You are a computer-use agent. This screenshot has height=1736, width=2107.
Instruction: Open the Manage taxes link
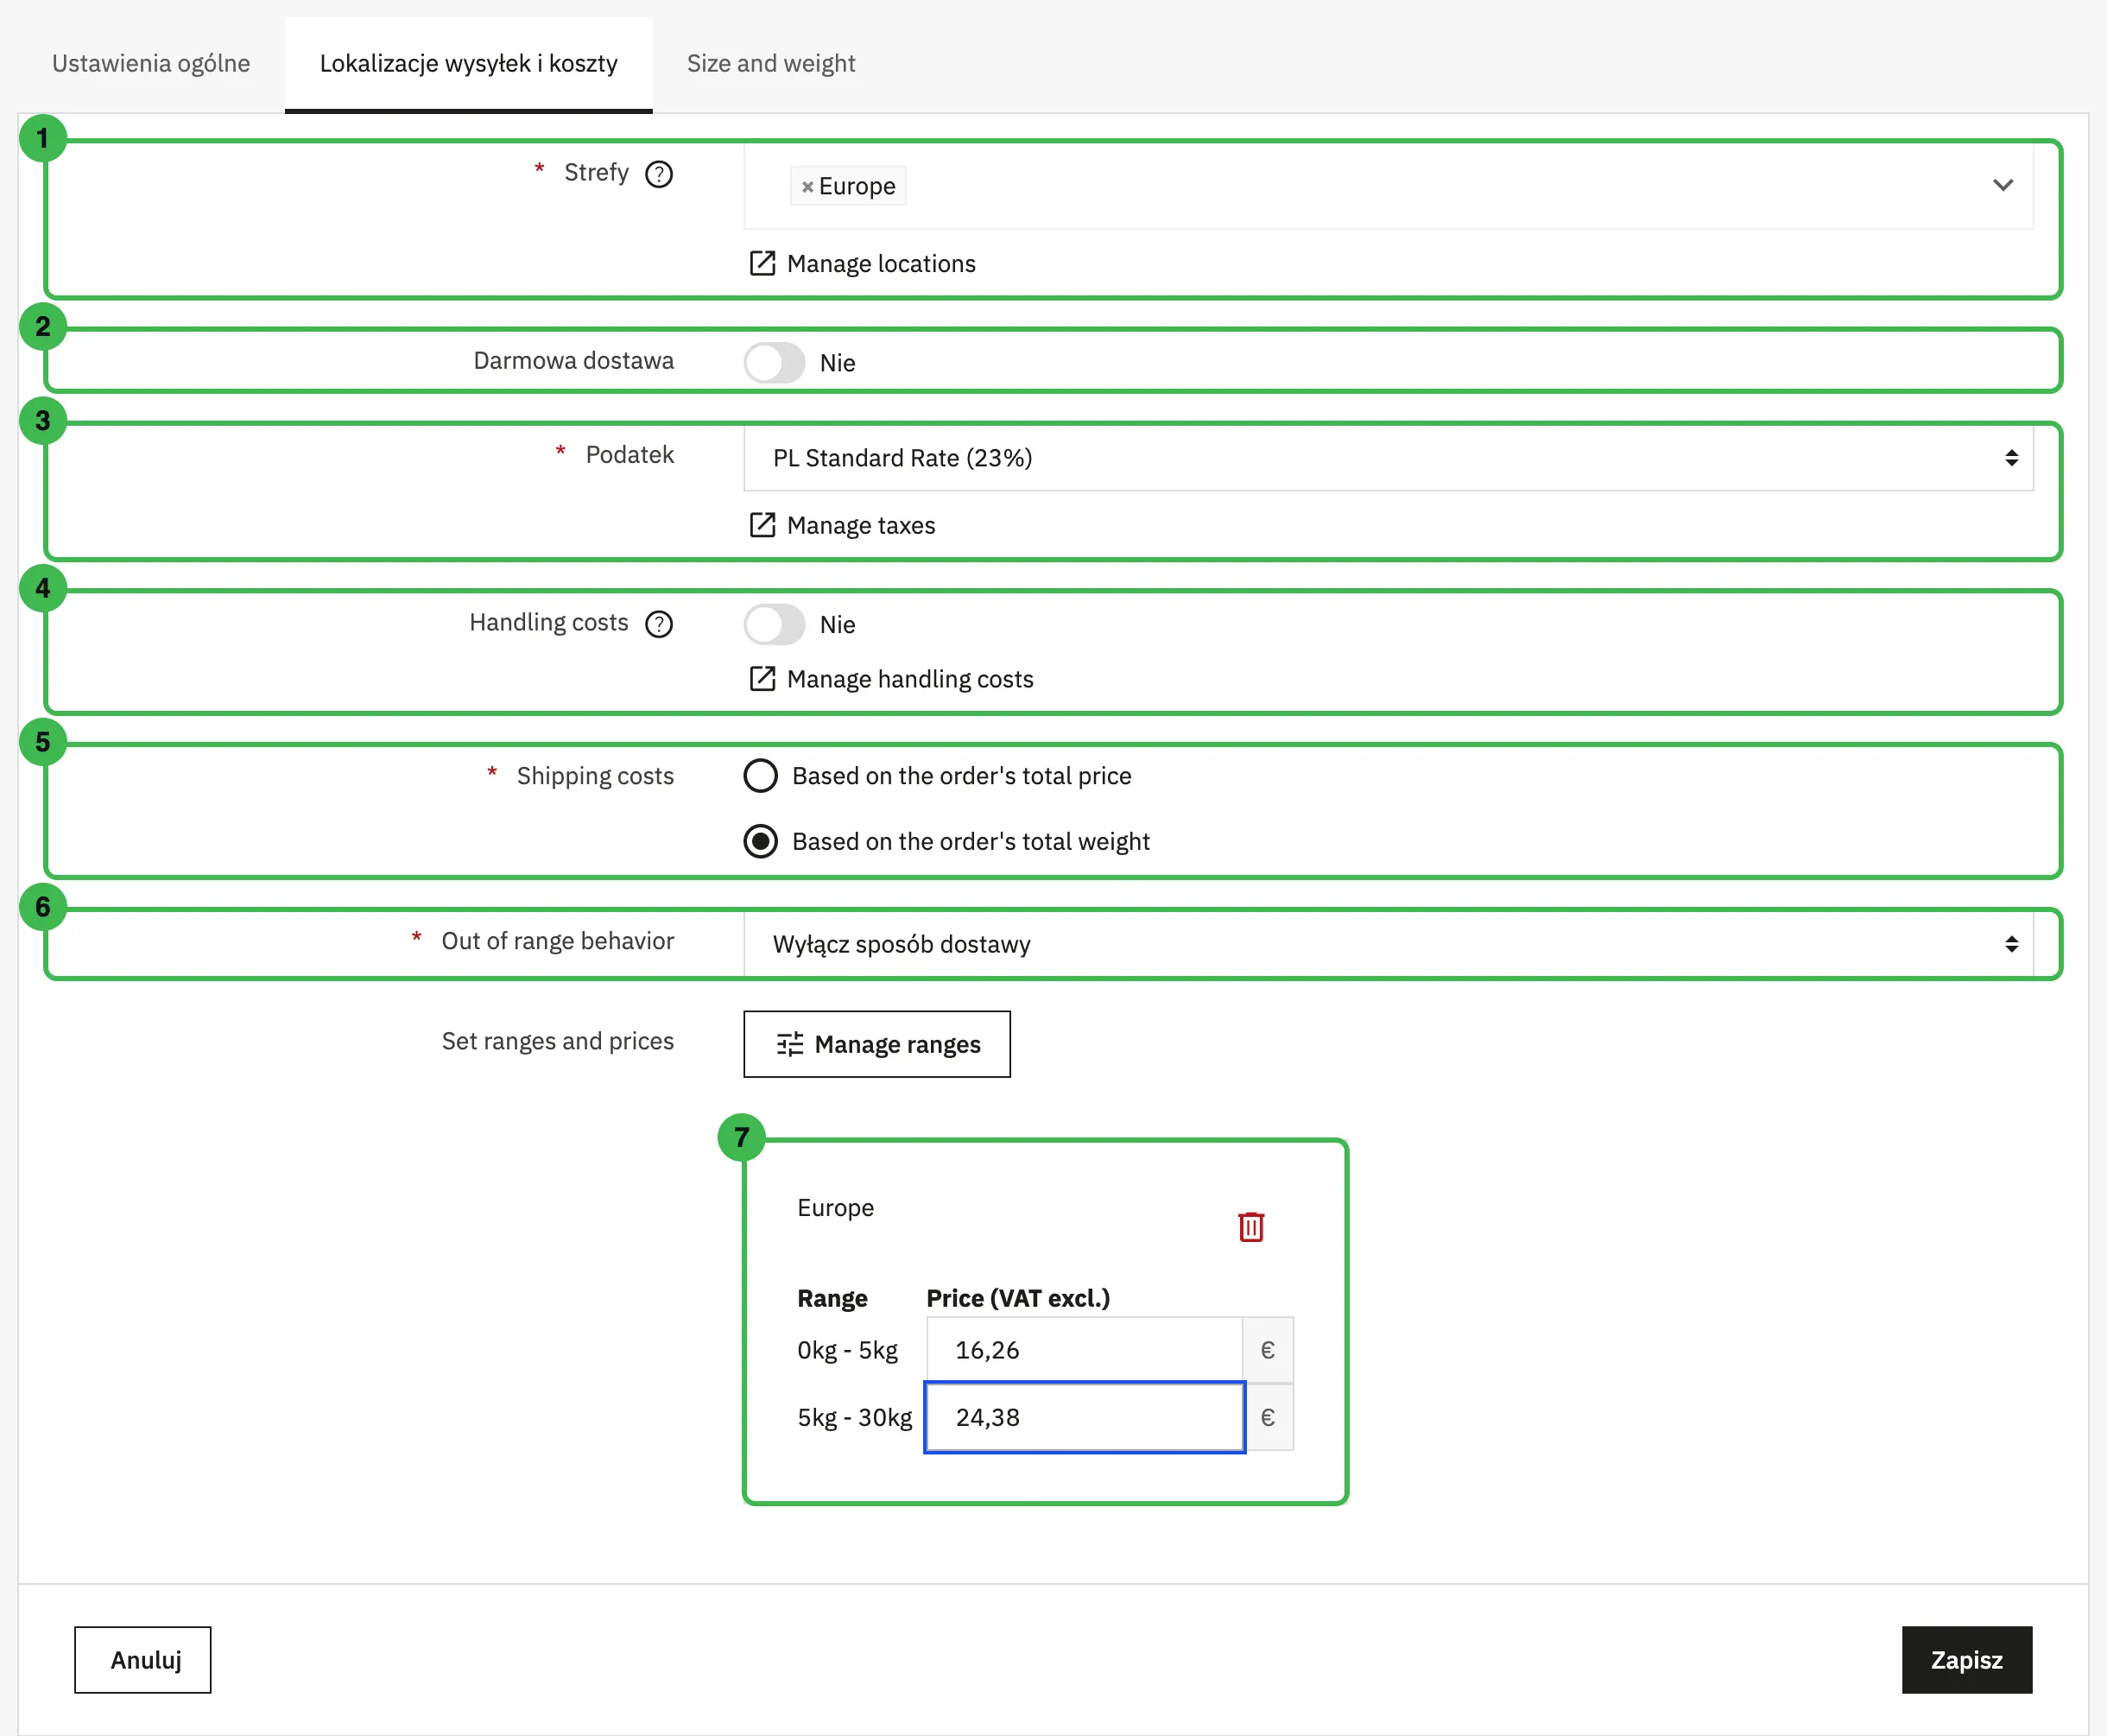click(x=860, y=526)
